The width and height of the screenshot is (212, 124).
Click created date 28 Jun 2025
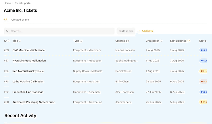(x=153, y=81)
